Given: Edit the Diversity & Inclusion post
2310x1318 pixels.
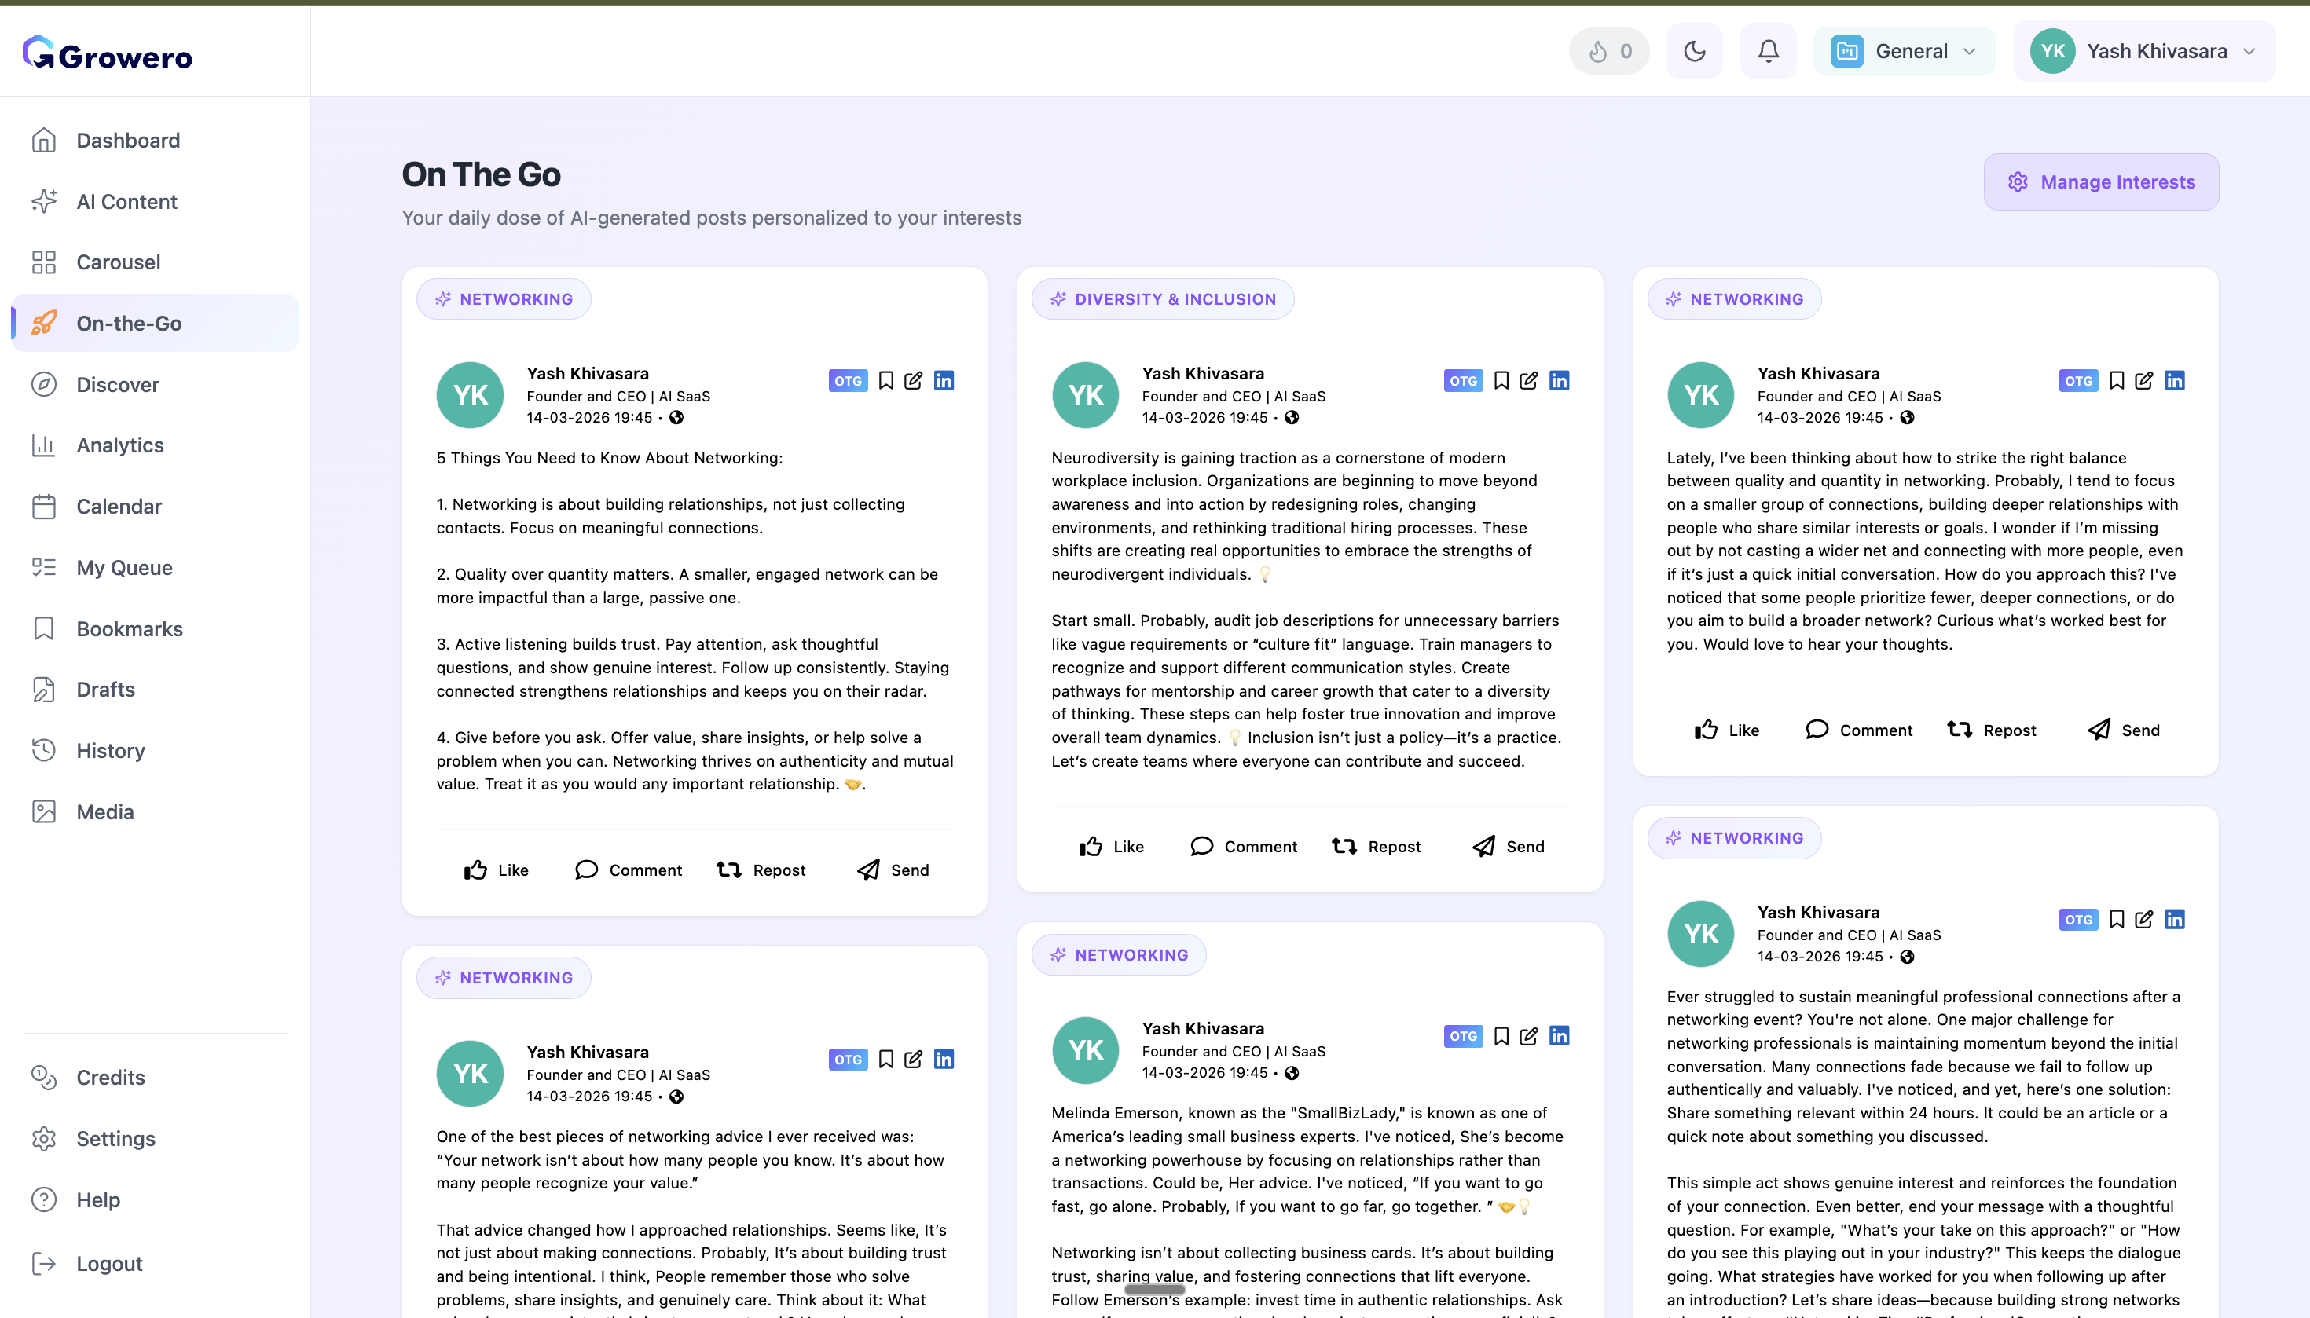Looking at the screenshot, I should coord(1528,381).
